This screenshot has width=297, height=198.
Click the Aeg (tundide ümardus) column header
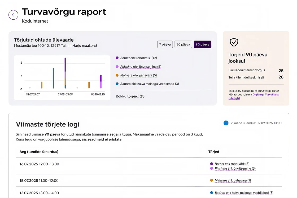click(x=39, y=152)
